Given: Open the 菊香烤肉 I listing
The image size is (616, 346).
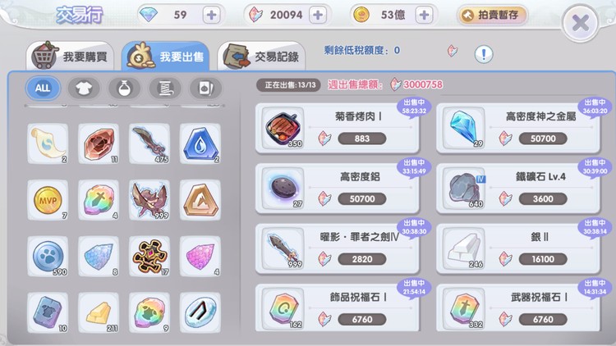Looking at the screenshot, I should point(338,128).
